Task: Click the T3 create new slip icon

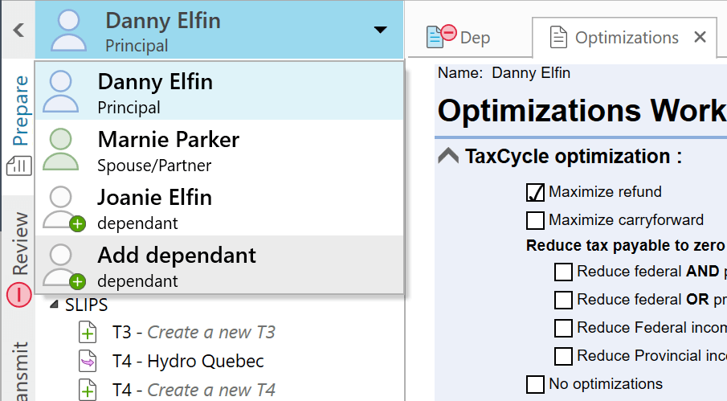Action: (87, 332)
